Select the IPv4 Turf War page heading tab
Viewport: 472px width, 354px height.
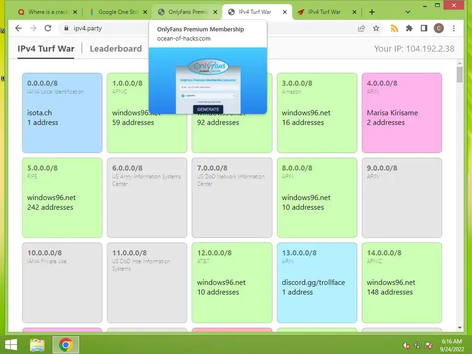46,48
